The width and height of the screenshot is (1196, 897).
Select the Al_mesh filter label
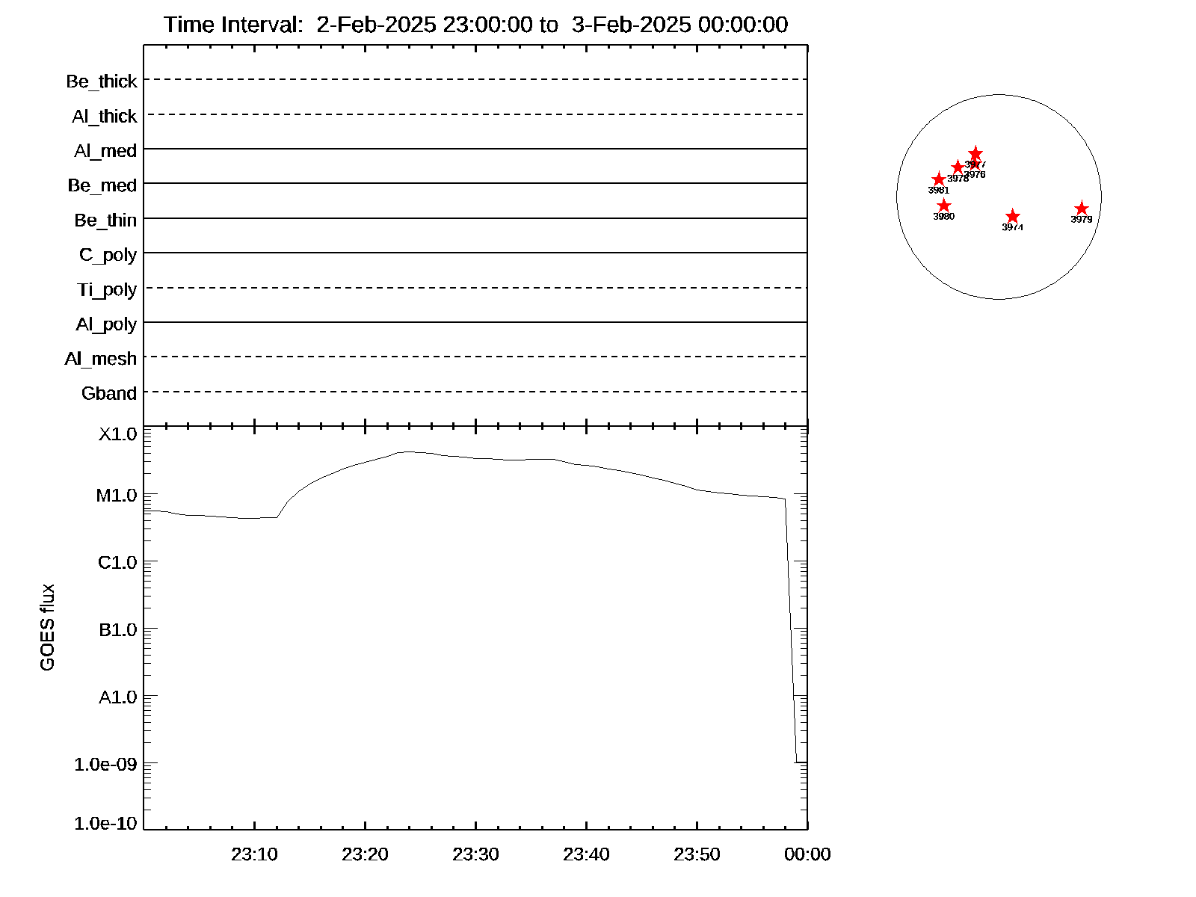pyautogui.click(x=101, y=359)
